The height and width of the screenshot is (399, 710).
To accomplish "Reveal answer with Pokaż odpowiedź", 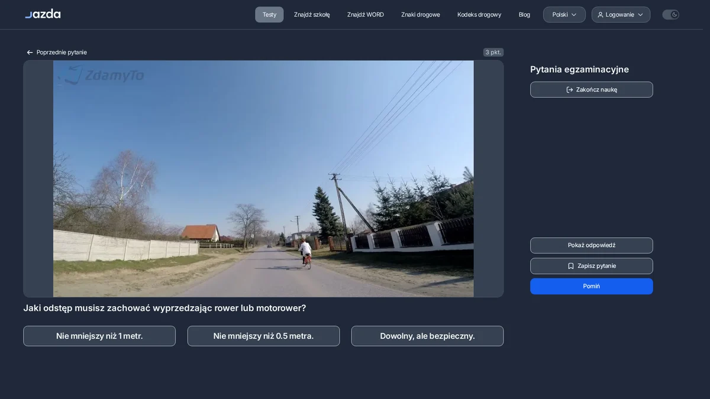I will point(592,245).
